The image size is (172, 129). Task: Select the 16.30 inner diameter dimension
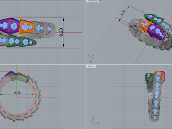coord(17,92)
